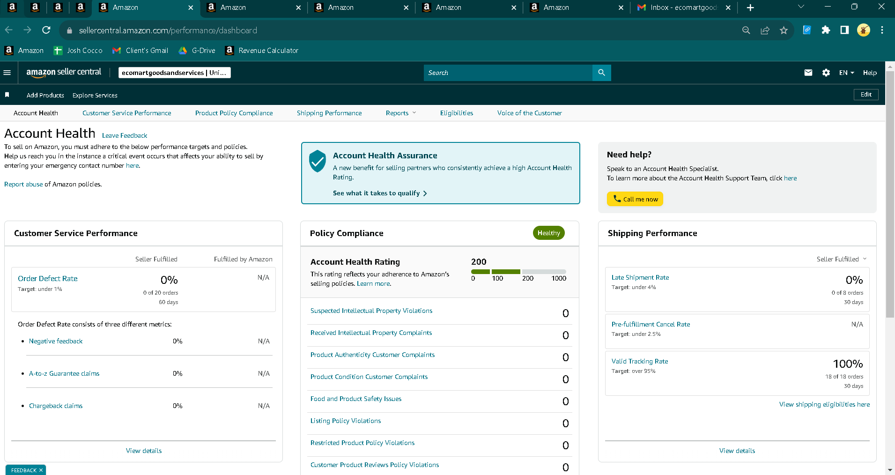Screen dimensions: 895x475
Task: Open the EN language dropdown
Action: (847, 73)
